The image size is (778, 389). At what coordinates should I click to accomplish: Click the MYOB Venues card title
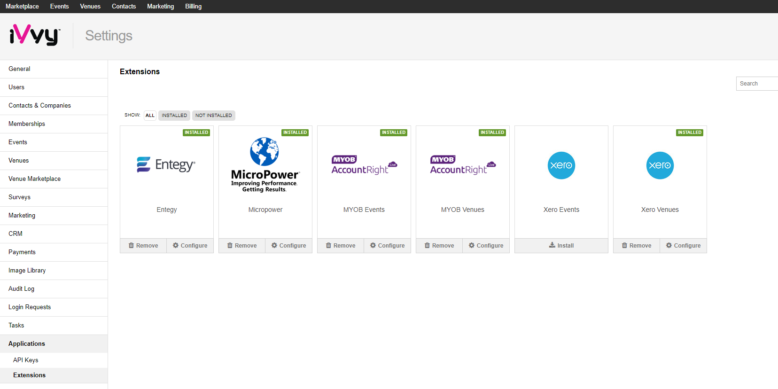463,210
